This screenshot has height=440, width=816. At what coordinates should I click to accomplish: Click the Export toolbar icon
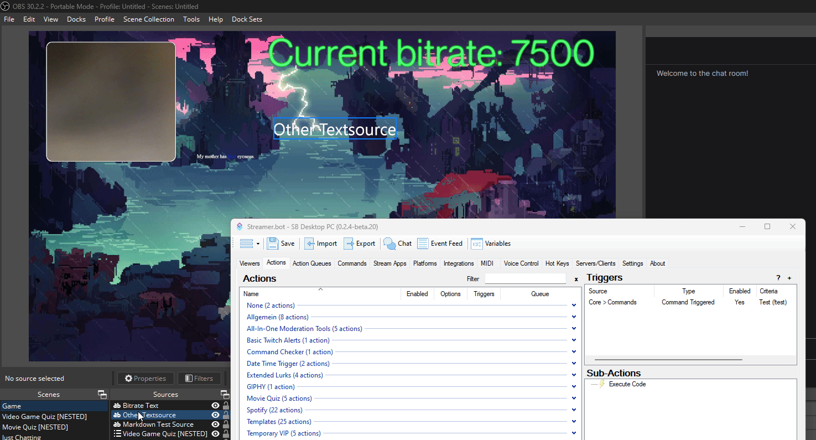click(349, 244)
